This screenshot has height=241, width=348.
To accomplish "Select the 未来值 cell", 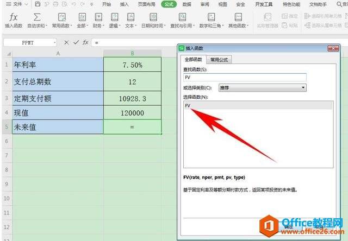I will [x=58, y=126].
